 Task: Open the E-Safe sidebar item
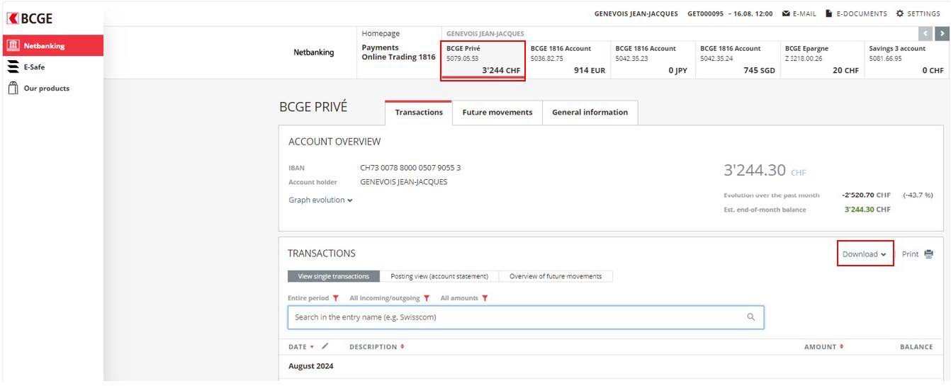(x=52, y=67)
